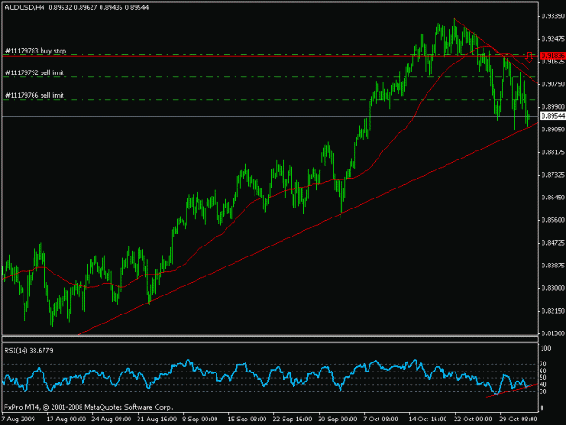
Task: Click the 7 Aug 2009 date label
Action: coord(18,419)
